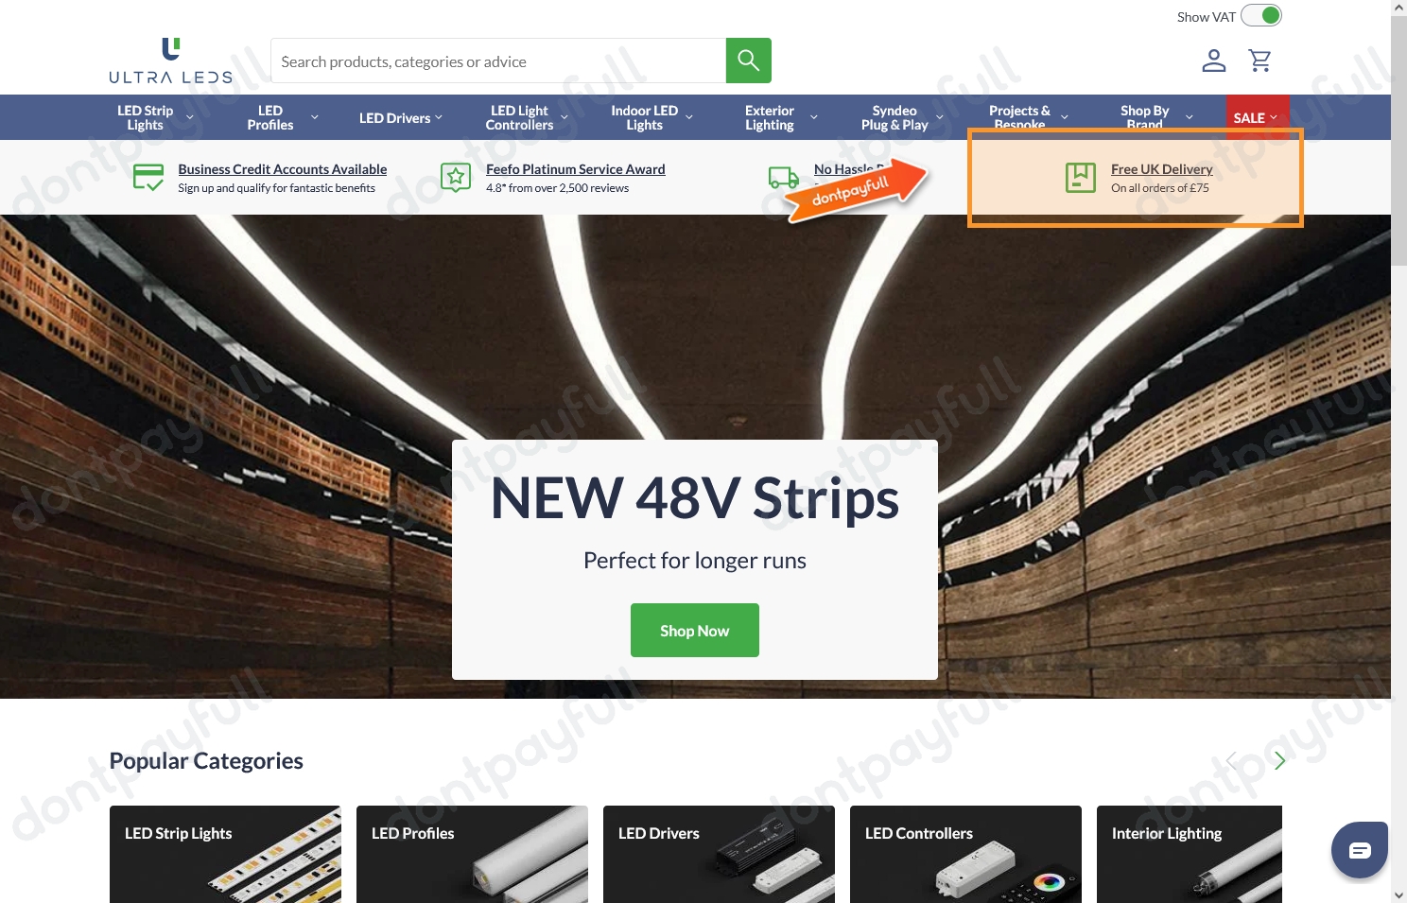Expand the LED Strip Lights menu
Viewport: 1407px width, 903px height.
point(155,117)
